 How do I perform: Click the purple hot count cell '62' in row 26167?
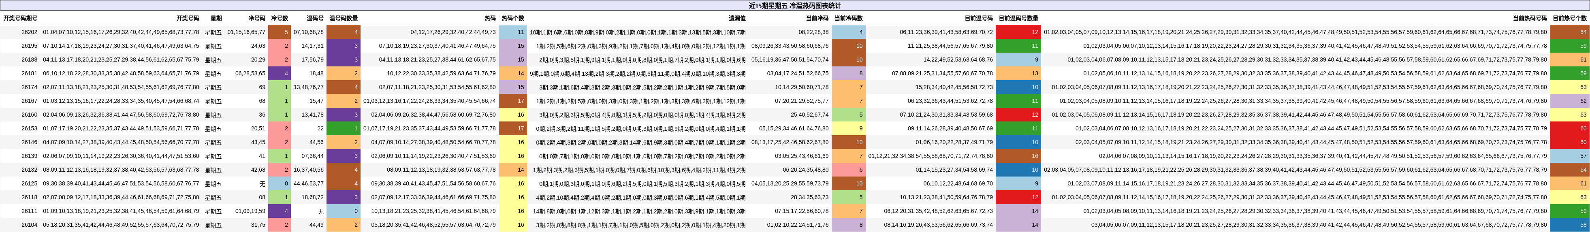point(1570,101)
